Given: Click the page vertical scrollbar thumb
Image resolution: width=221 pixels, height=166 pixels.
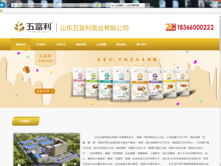Looking at the screenshot, I should pyautogui.click(x=220, y=35).
